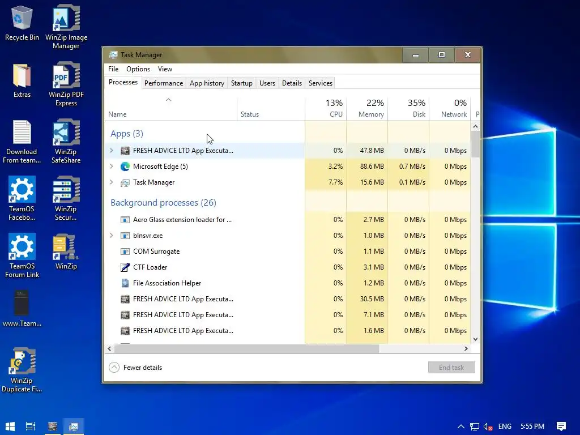This screenshot has width=580, height=435.
Task: Launch the WinZip desktop shortcut
Action: [x=66, y=252]
